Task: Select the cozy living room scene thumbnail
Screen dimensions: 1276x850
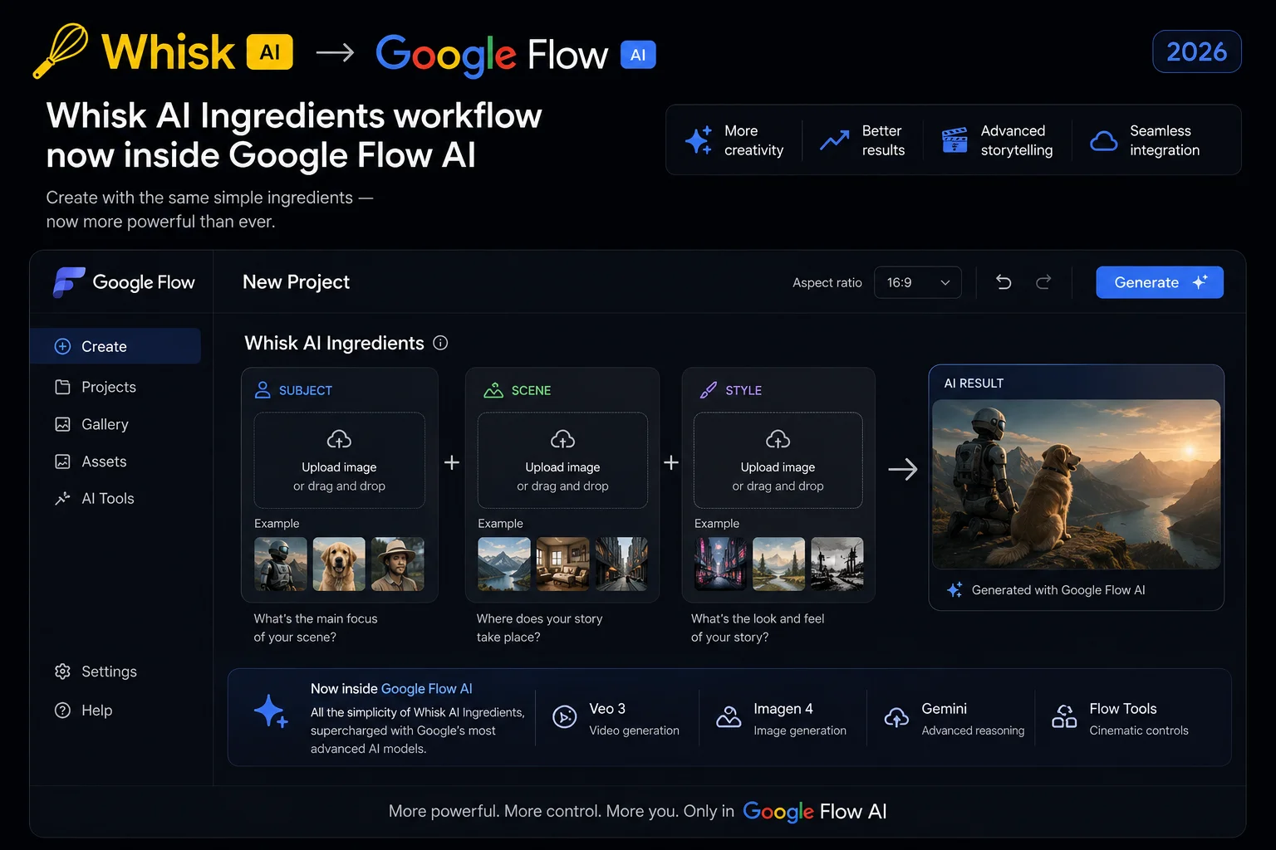Action: [x=562, y=564]
